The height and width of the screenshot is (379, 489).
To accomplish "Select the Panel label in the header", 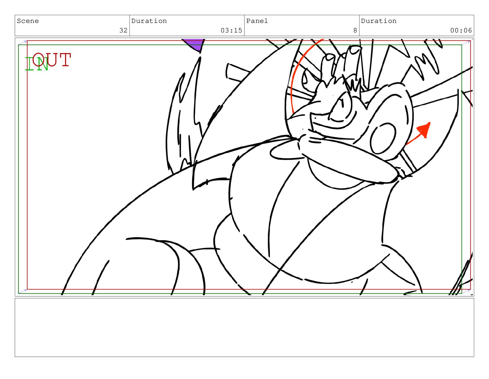I will (257, 21).
